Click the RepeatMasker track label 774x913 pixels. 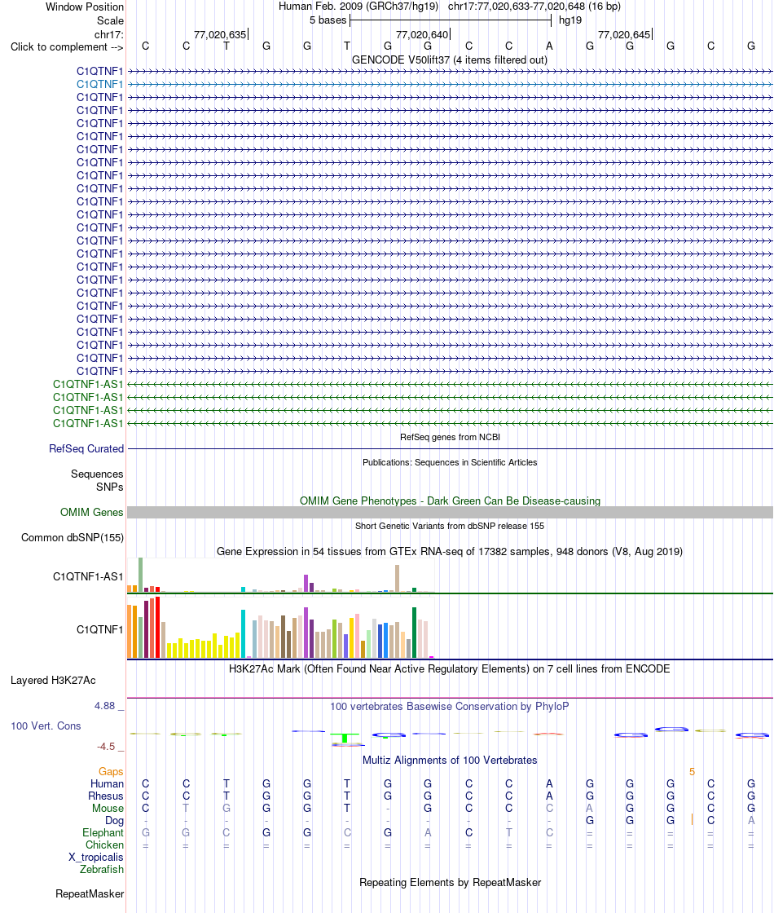pyautogui.click(x=90, y=893)
